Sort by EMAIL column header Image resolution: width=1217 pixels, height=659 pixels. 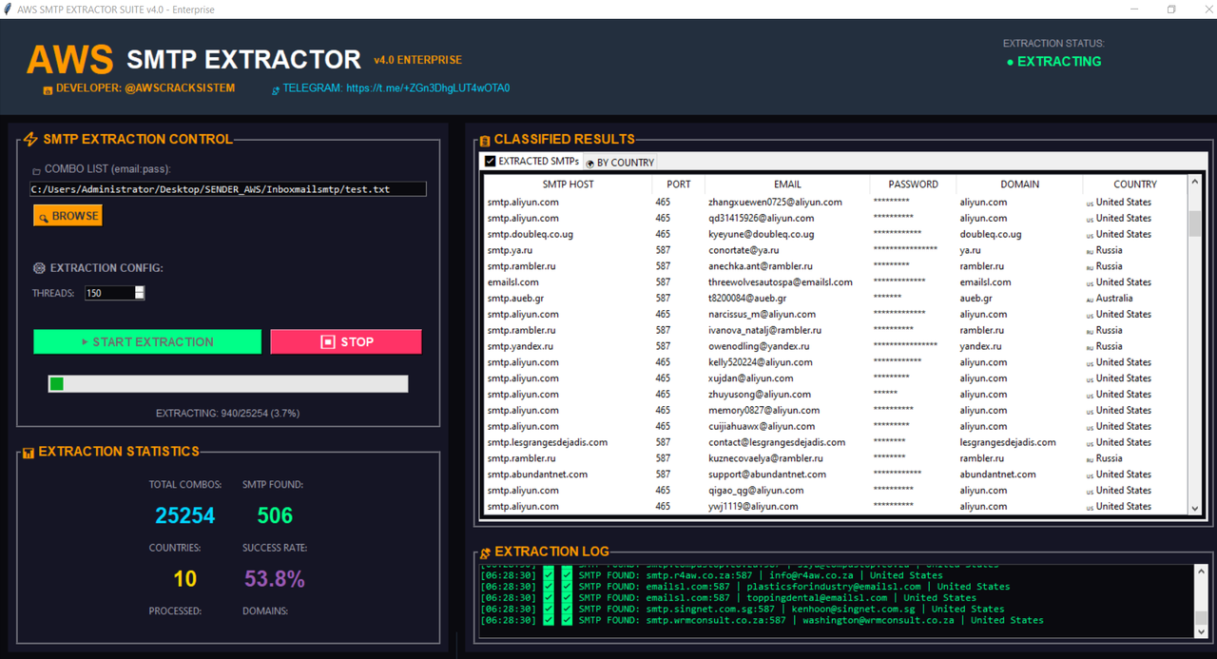coord(787,184)
